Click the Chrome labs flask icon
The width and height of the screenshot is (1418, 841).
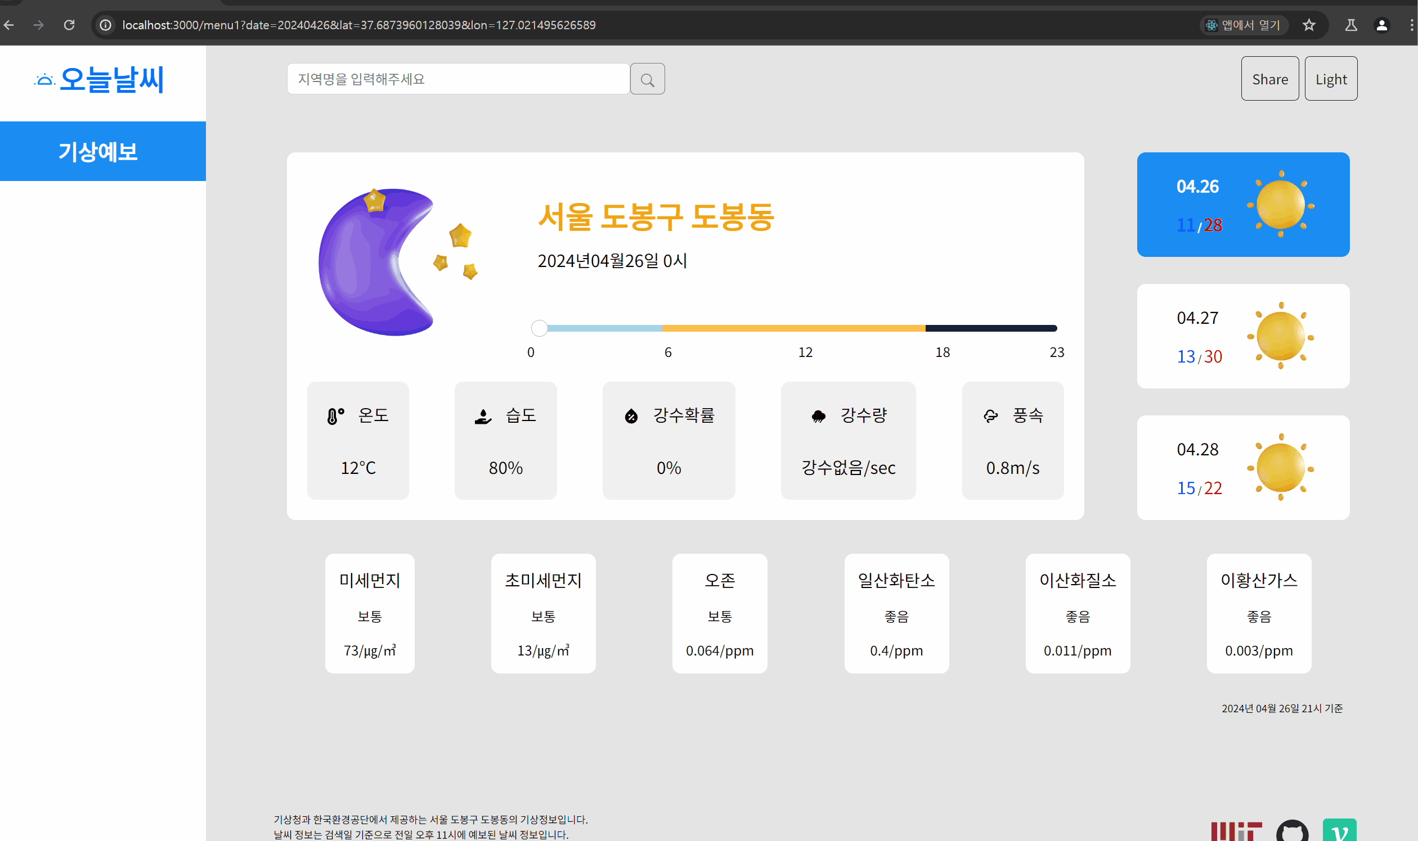click(x=1351, y=25)
